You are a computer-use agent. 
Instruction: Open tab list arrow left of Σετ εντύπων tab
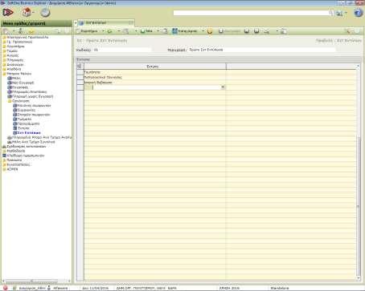(76, 23)
